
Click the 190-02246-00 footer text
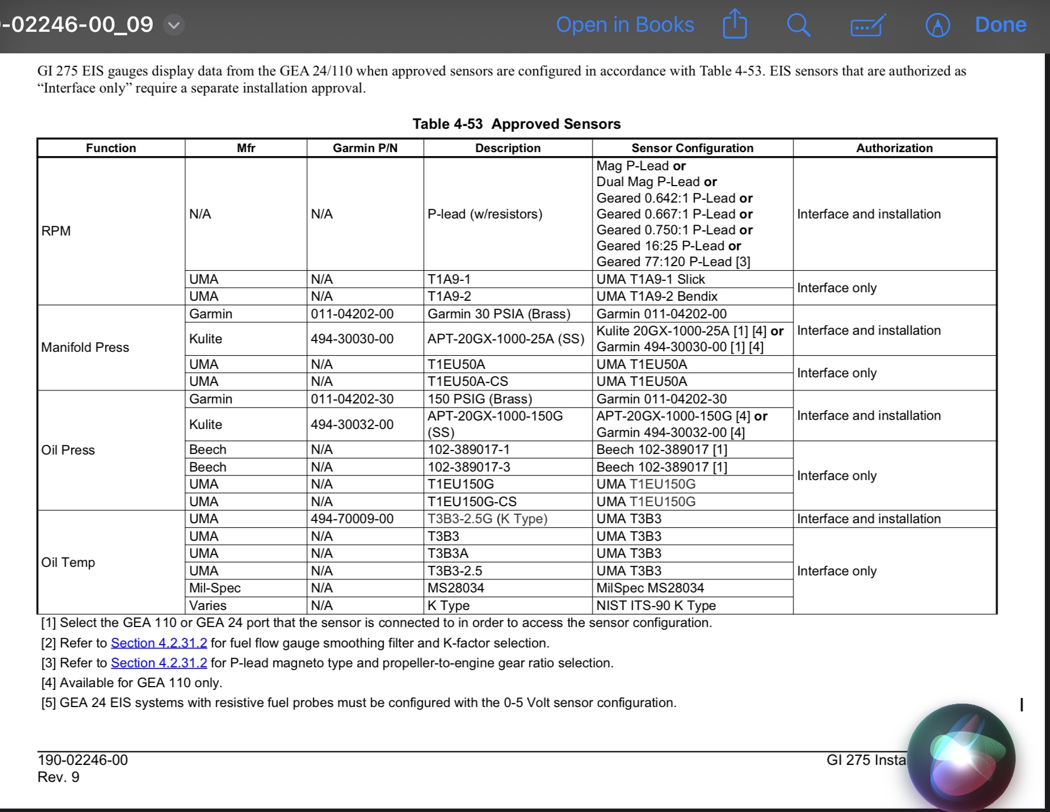pyautogui.click(x=83, y=760)
